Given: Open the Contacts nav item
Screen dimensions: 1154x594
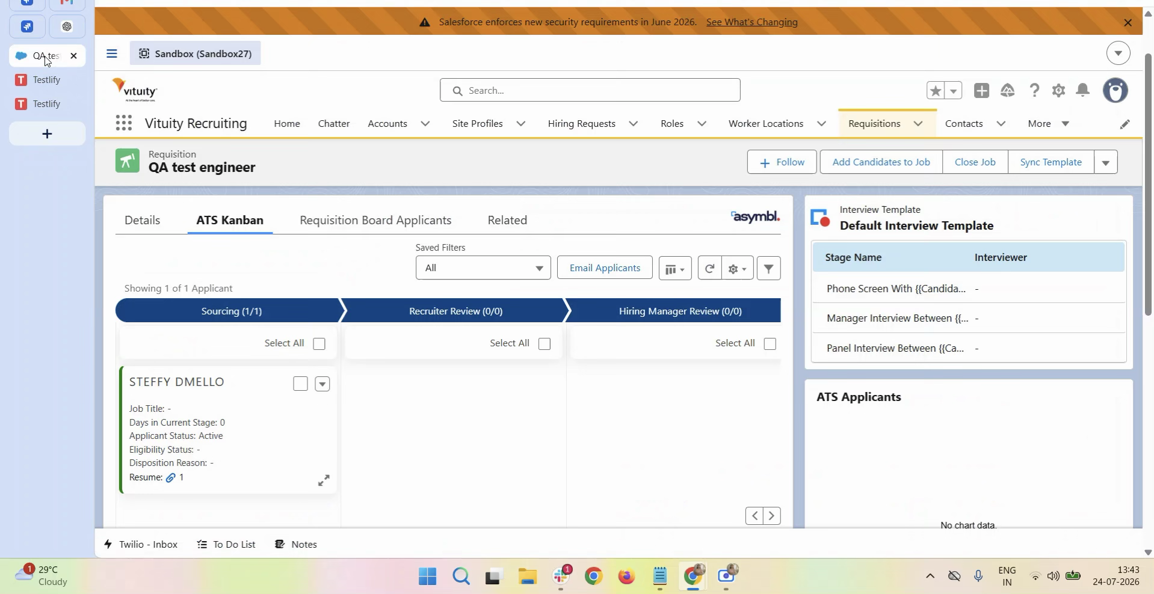Looking at the screenshot, I should (964, 124).
